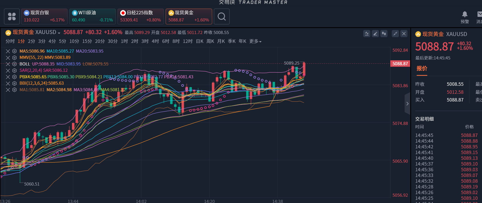
Task: Remove the MA5 moving average indicator
Action: tap(8, 51)
